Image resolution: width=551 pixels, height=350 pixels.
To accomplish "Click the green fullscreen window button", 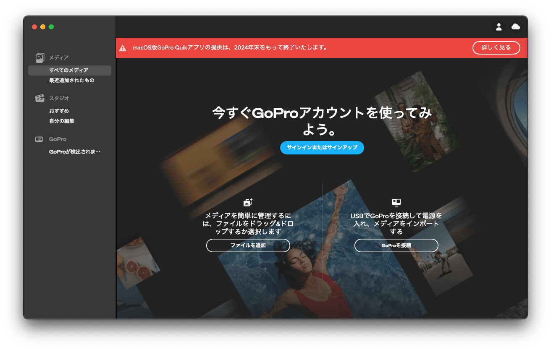I will [x=51, y=27].
